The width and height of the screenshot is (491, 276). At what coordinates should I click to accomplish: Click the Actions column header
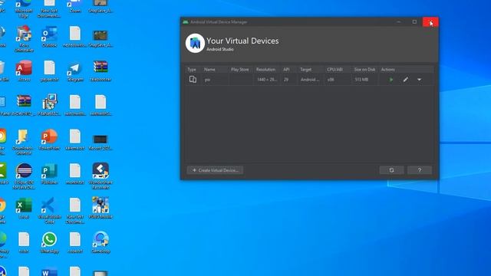pyautogui.click(x=387, y=70)
